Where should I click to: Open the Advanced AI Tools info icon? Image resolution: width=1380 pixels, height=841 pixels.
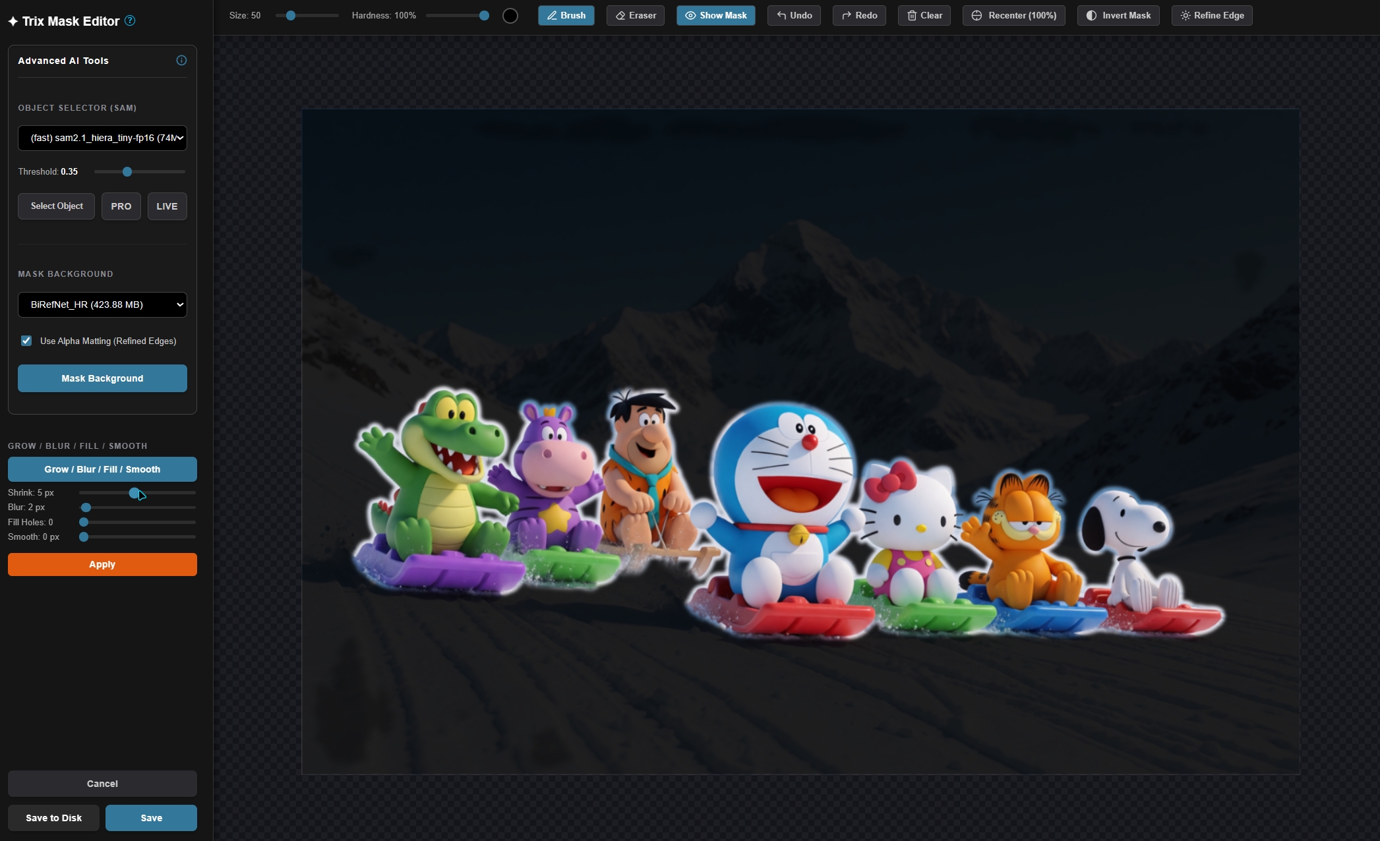[x=181, y=61]
